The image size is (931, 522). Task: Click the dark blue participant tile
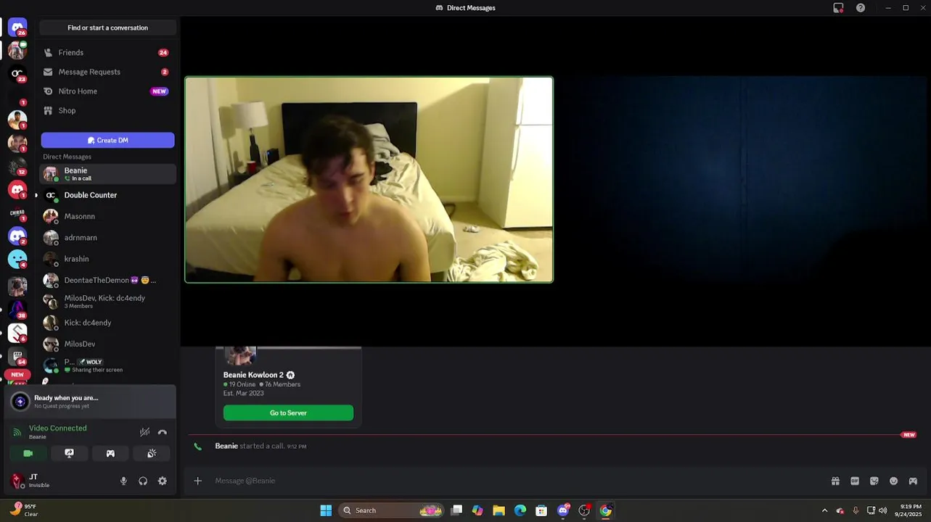pos(744,179)
